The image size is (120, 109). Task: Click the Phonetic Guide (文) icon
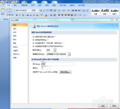point(51,11)
